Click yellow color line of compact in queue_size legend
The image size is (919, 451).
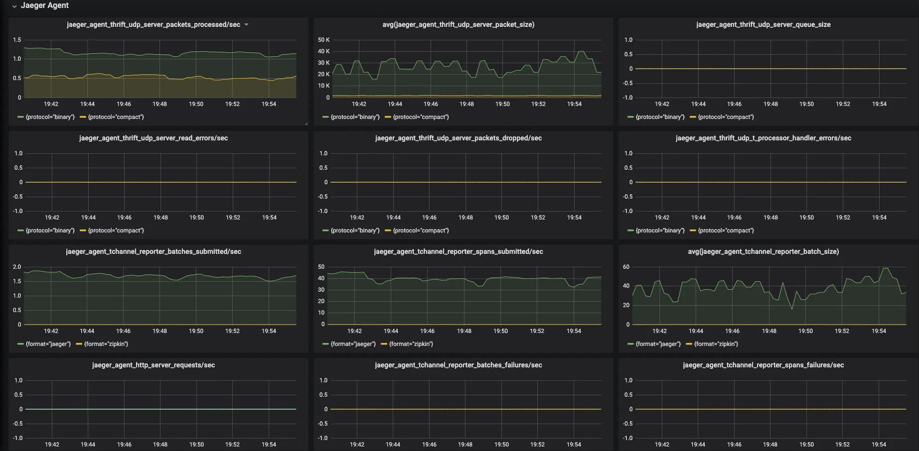[x=693, y=117]
